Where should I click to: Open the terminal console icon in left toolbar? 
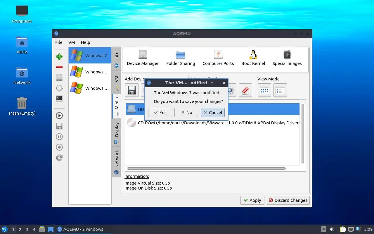point(59,99)
